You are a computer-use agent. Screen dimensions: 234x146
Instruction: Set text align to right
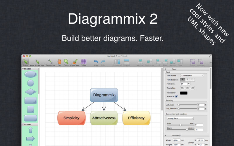[x=192, y=88]
